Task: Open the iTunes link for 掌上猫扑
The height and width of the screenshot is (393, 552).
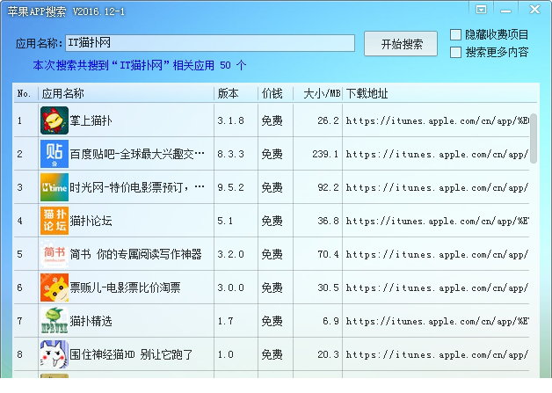Action: point(437,120)
